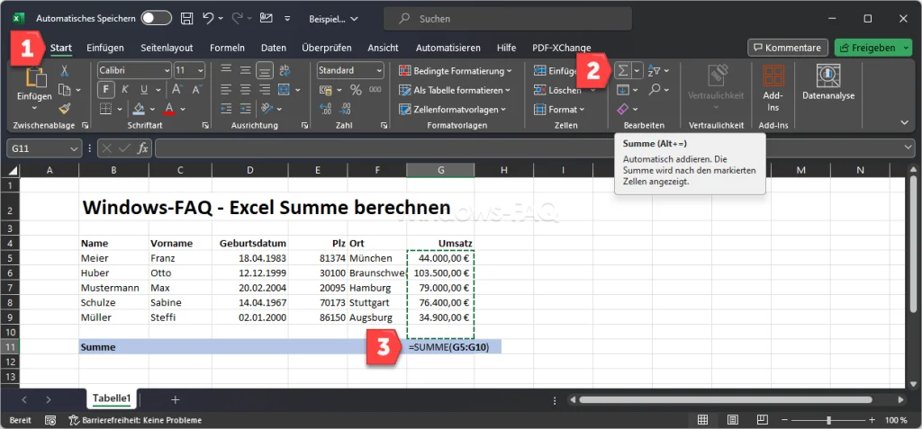Decrease indent in Ausrichtung group
Image resolution: width=922 pixels, height=429 pixels.
[x=226, y=109]
